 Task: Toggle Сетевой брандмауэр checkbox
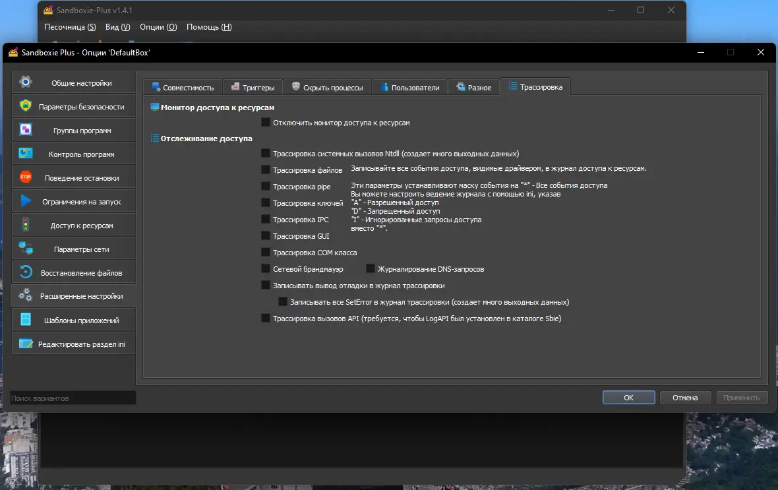click(x=266, y=268)
